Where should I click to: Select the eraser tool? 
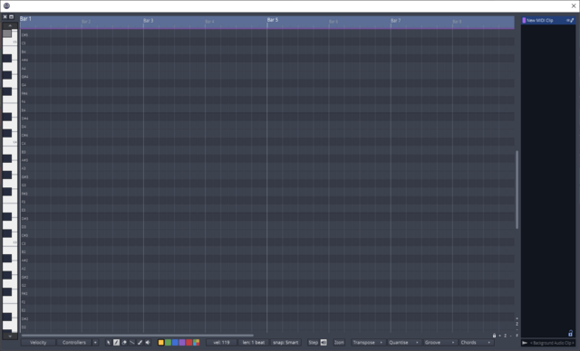(124, 343)
